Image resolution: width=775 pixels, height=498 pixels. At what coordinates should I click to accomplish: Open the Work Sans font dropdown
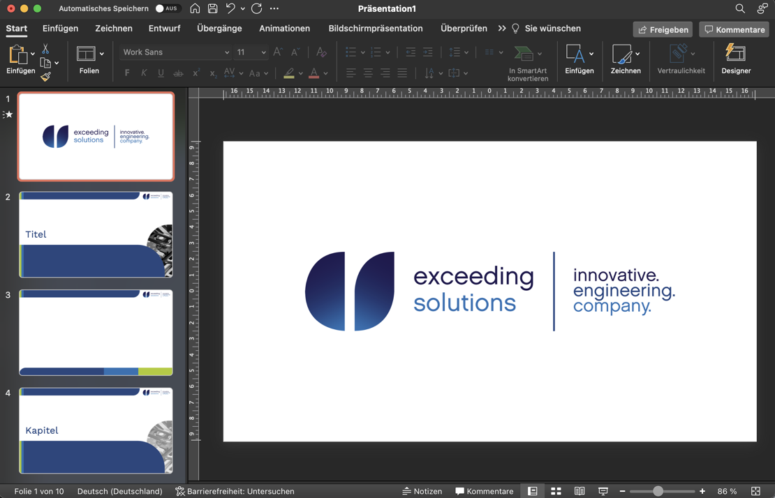[x=226, y=52]
